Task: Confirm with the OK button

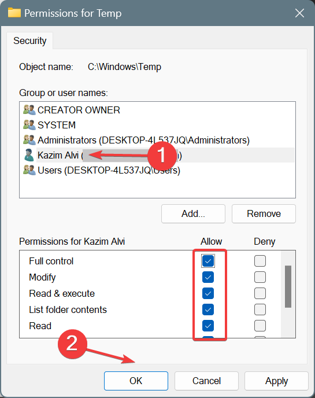Action: coord(136,381)
